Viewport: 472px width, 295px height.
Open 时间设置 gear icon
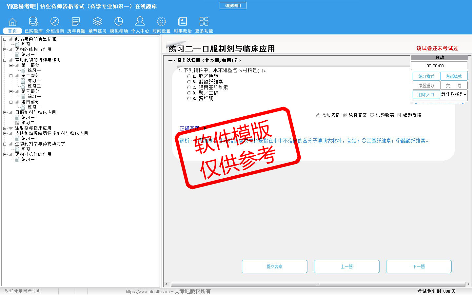coord(161,22)
